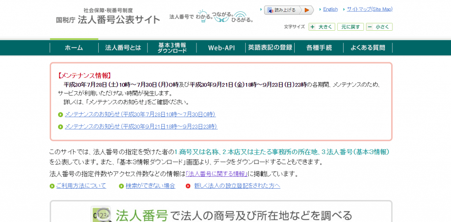The image size is (451, 222).
Task: Reset text size with 元に戻す button
Action: tap(351, 27)
